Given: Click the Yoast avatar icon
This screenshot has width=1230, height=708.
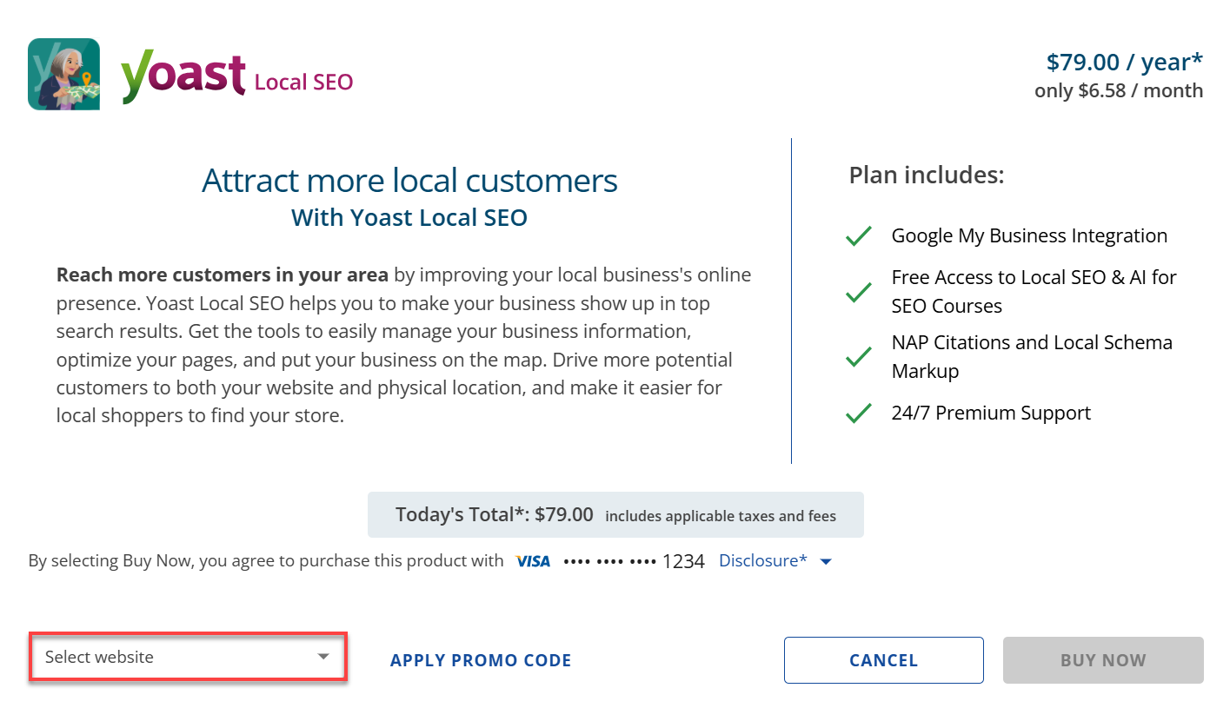Looking at the screenshot, I should click(63, 74).
